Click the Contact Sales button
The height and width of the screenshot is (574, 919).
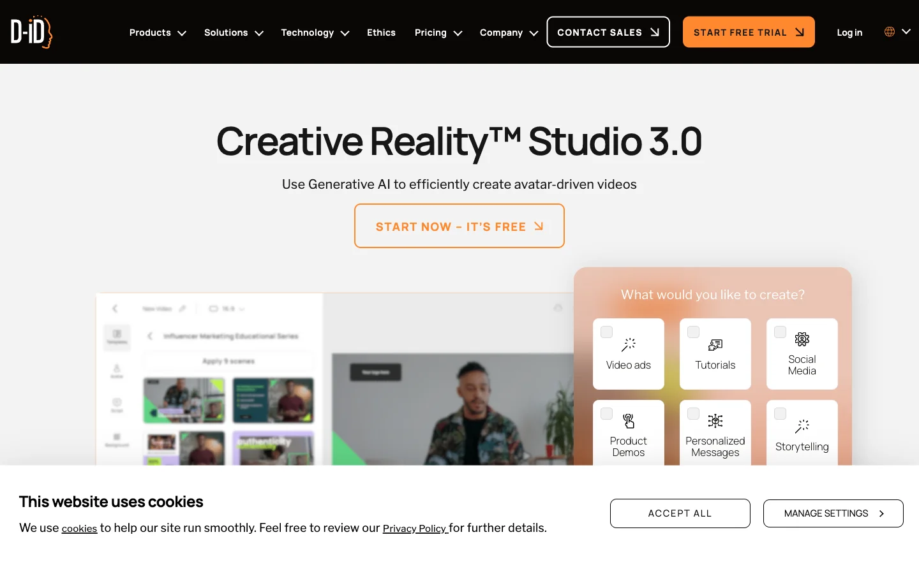click(608, 32)
